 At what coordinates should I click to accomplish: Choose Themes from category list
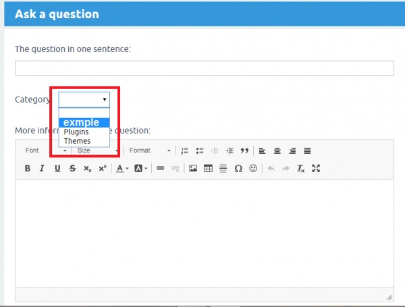tap(77, 141)
